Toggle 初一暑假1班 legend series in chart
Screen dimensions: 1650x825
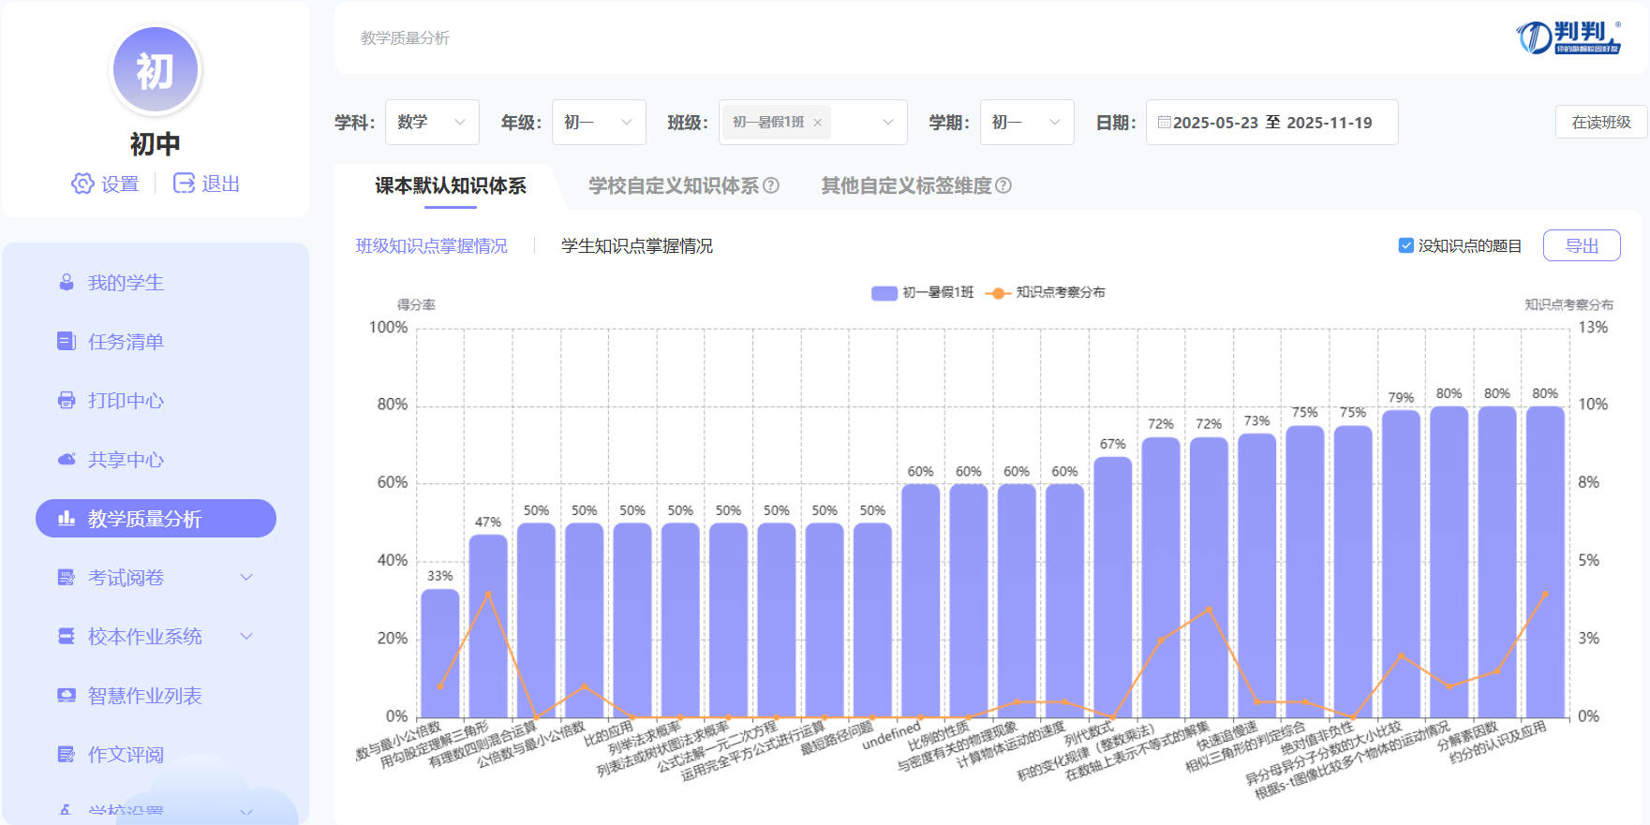coord(884,293)
